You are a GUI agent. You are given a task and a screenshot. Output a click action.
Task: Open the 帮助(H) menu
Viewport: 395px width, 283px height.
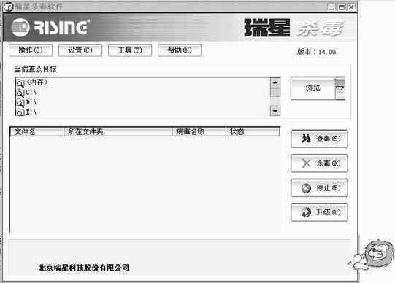click(x=180, y=50)
